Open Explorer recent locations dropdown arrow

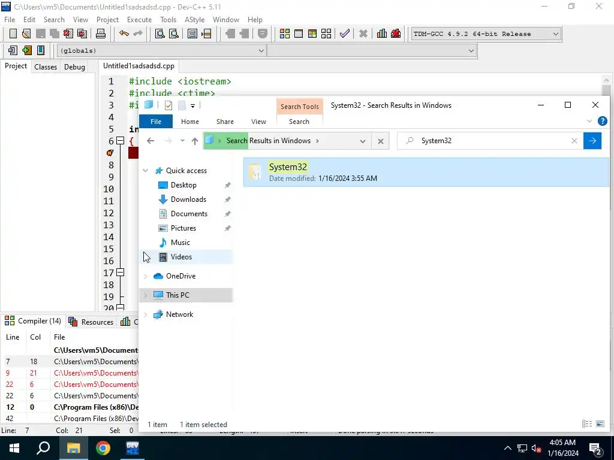[182, 141]
